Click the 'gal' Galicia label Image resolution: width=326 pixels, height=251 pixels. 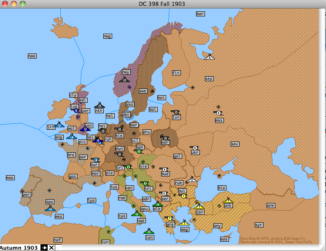click(x=178, y=156)
